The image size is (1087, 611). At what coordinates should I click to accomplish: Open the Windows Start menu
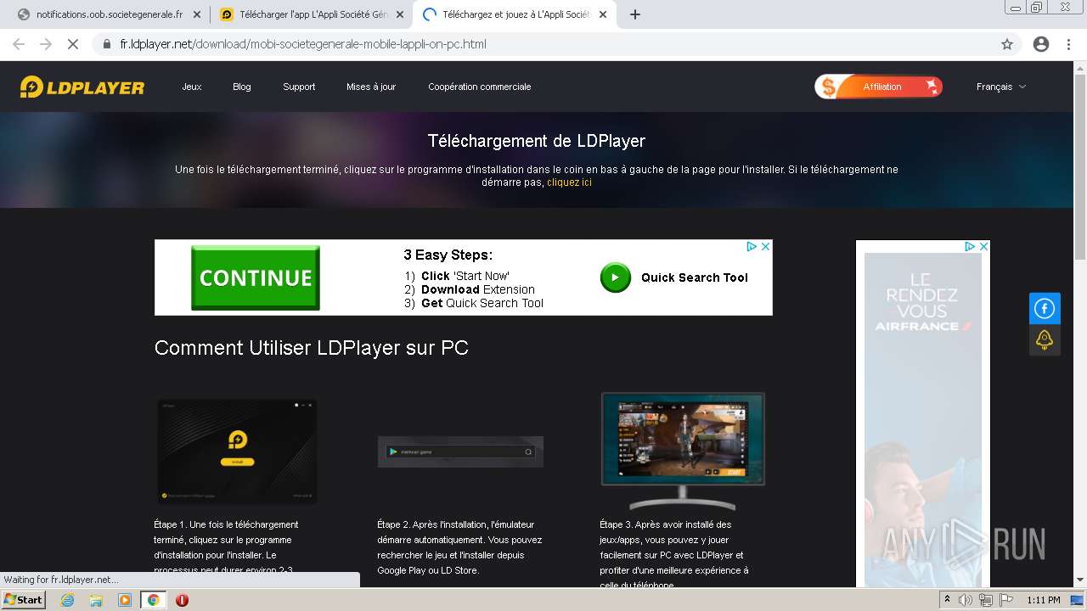[24, 599]
